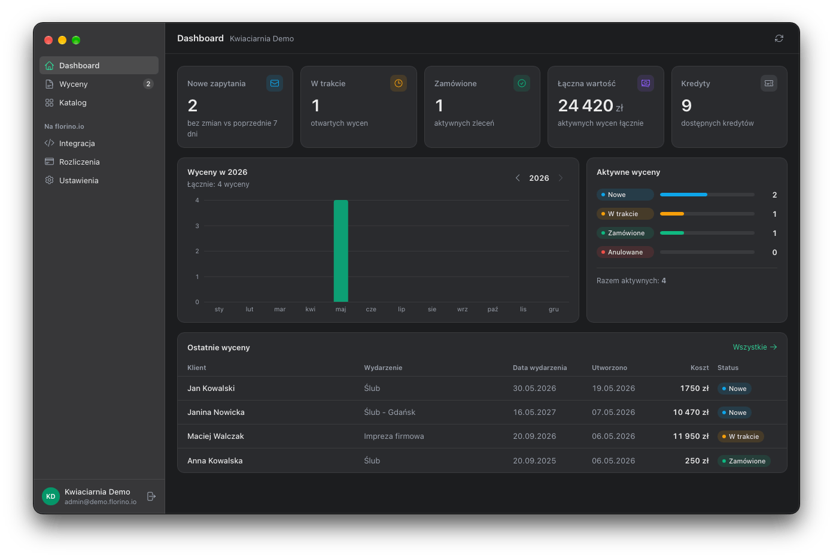
Task: Open the Janina Nowicka quote row
Action: tap(482, 413)
